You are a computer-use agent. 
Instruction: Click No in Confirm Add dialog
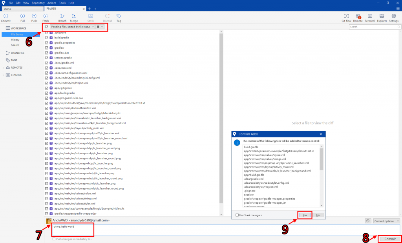click(318, 215)
